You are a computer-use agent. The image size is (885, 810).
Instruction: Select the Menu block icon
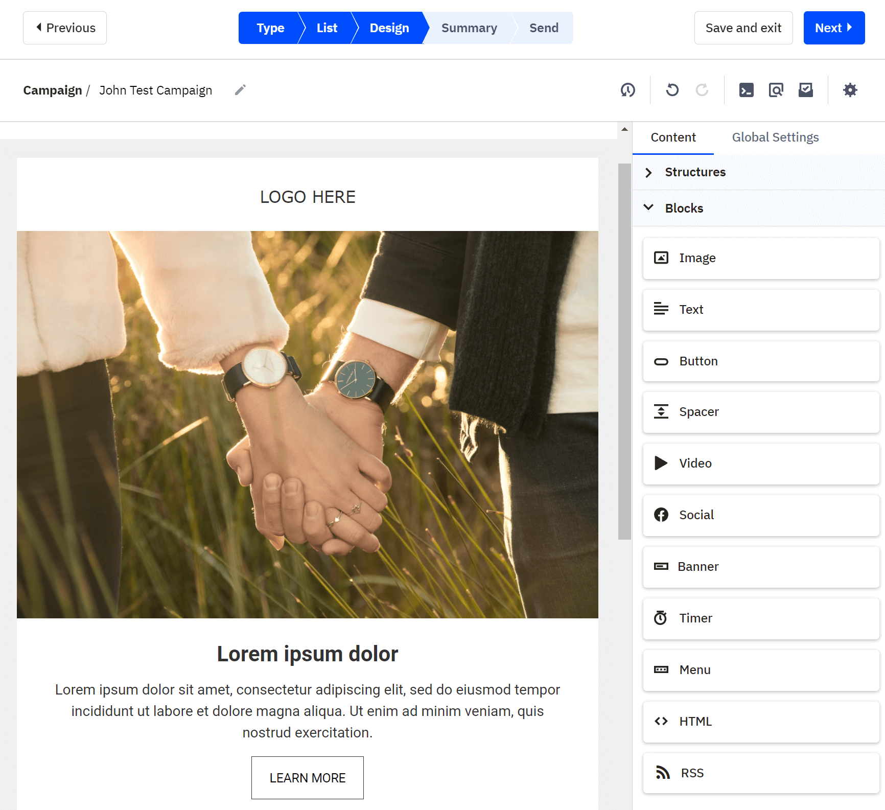point(661,669)
